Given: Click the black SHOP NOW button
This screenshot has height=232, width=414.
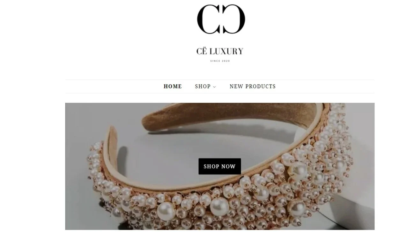Looking at the screenshot, I should pos(220,166).
